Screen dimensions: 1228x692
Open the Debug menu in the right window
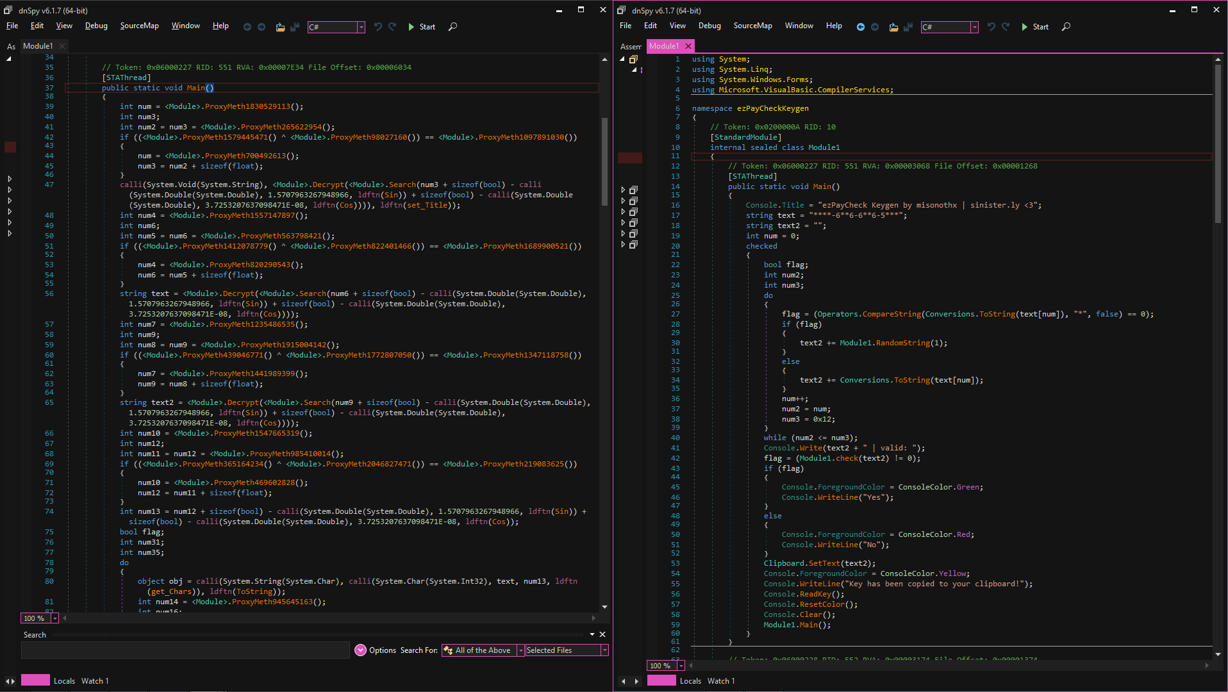709,26
